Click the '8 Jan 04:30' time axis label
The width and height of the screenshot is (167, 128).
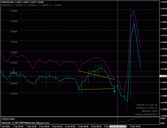(70, 127)
